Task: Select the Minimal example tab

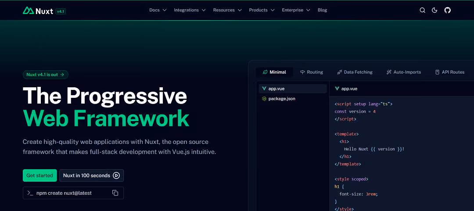Action: (274, 72)
